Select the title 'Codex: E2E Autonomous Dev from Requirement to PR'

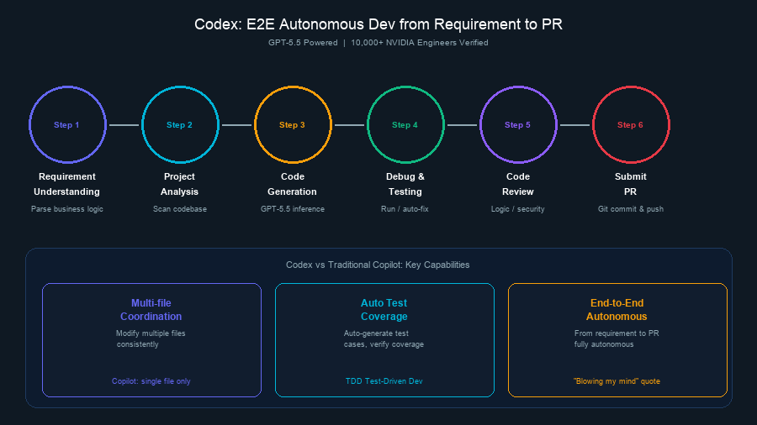tap(378, 24)
